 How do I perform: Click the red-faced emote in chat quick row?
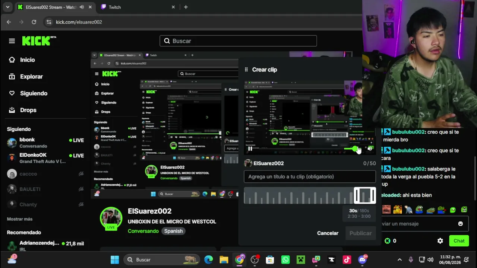coord(386,210)
